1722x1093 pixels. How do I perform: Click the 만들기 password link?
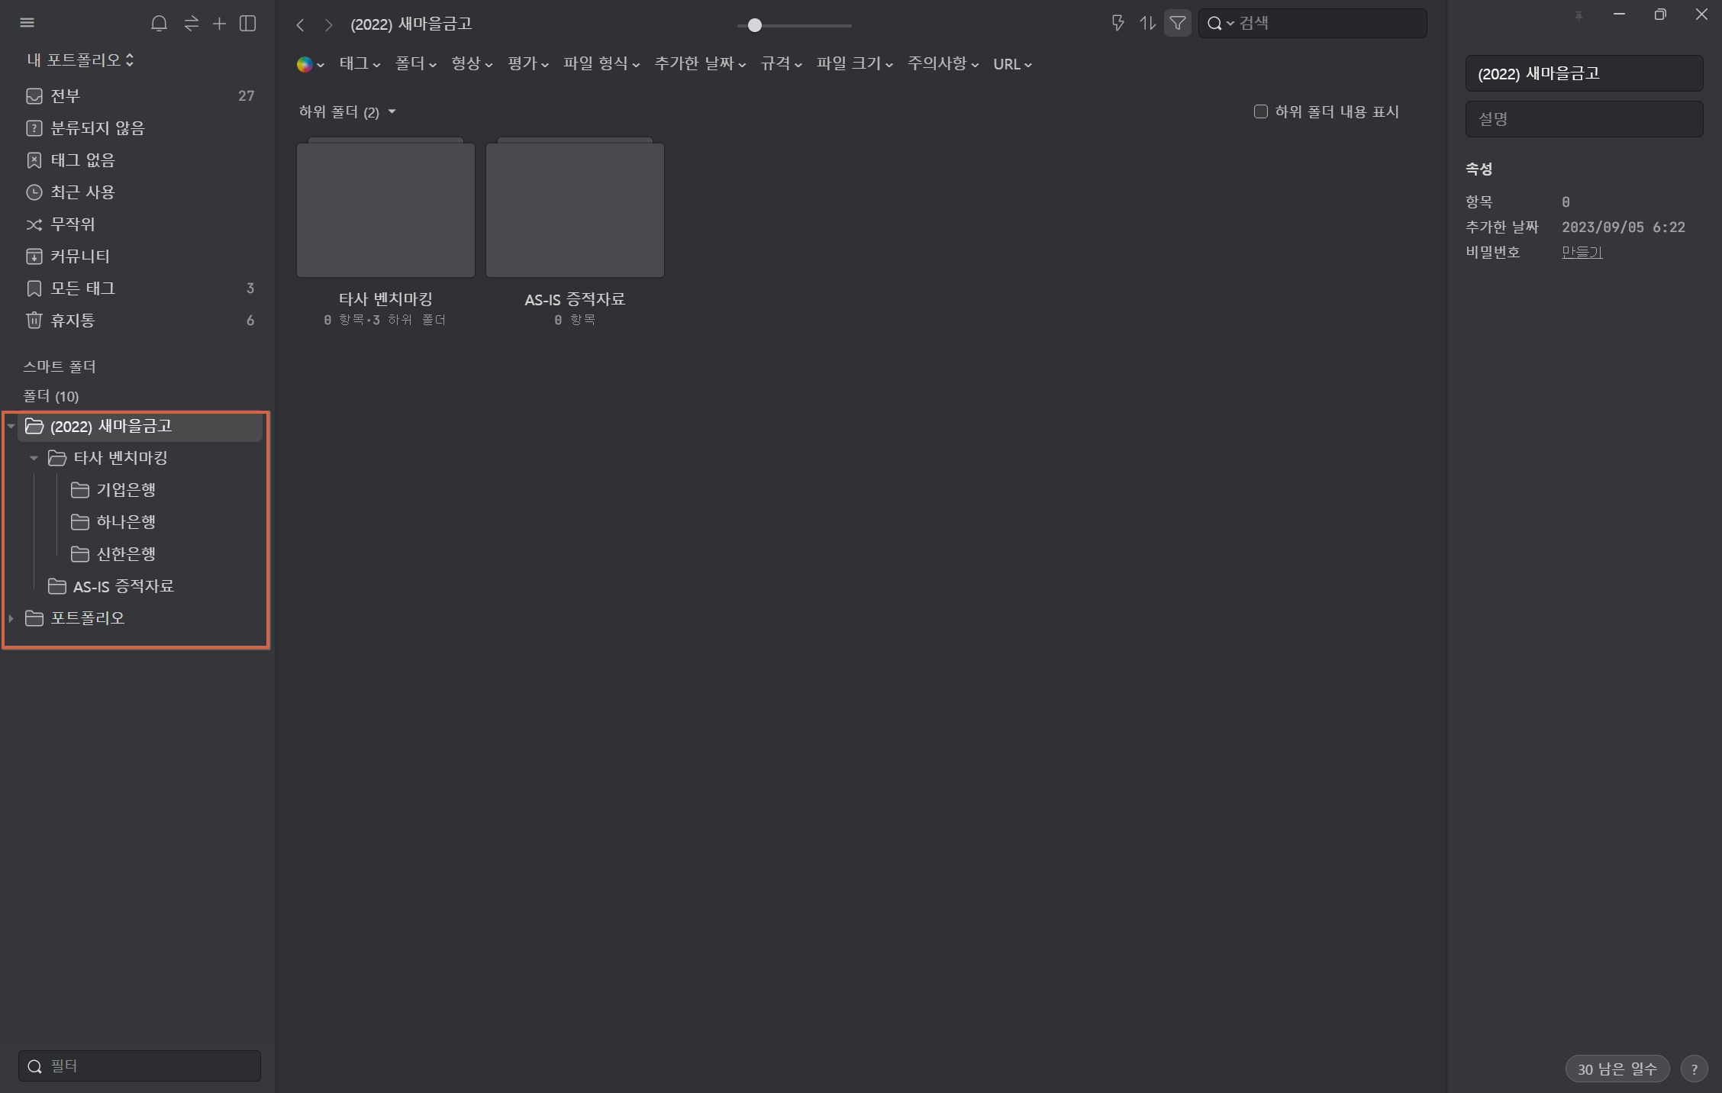pos(1582,252)
